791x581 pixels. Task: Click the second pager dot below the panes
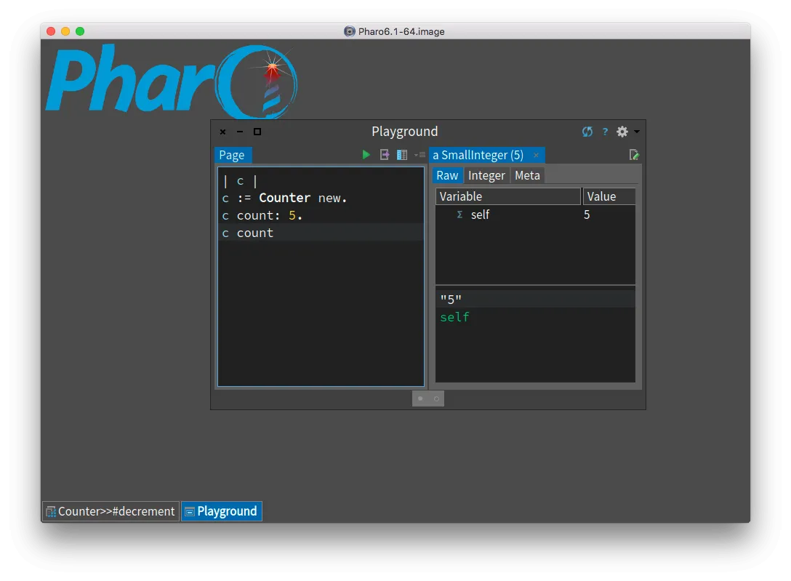(436, 398)
